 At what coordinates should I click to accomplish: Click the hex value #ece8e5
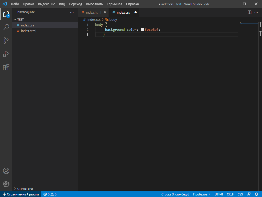pyautogui.click(x=151, y=30)
